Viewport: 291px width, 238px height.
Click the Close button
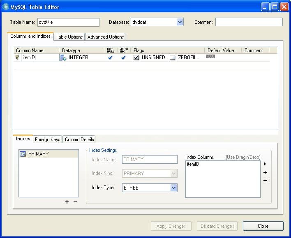(263, 226)
